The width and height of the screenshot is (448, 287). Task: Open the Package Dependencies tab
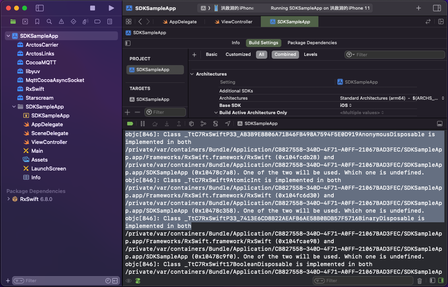pos(312,43)
